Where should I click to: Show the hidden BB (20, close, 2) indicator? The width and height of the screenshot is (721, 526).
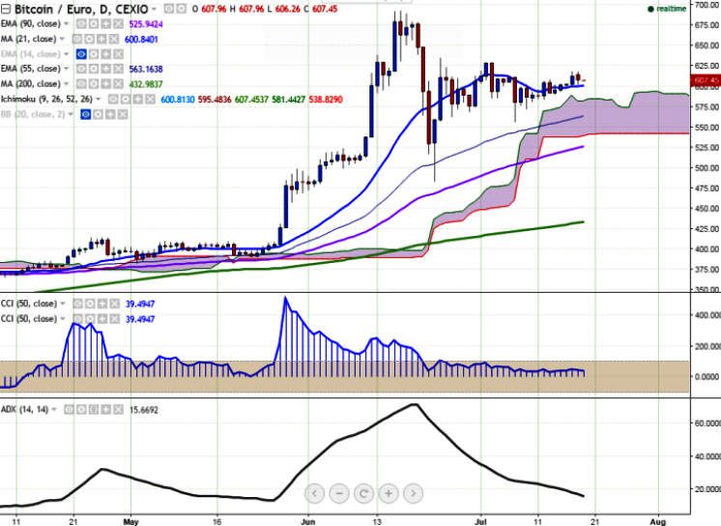(x=85, y=114)
